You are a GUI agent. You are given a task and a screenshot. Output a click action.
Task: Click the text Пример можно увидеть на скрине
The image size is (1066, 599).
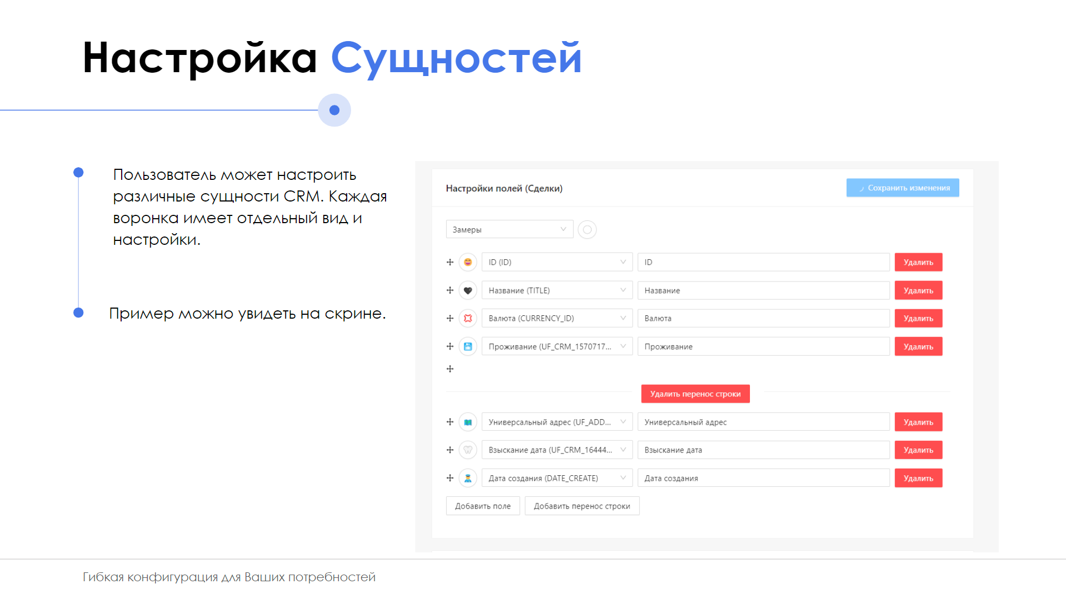coord(247,313)
